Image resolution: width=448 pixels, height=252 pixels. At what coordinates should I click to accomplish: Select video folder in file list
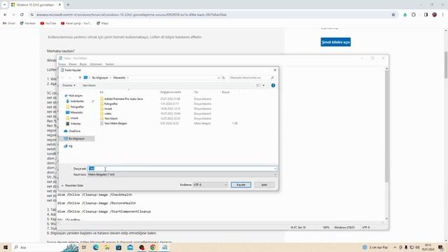pos(108,113)
